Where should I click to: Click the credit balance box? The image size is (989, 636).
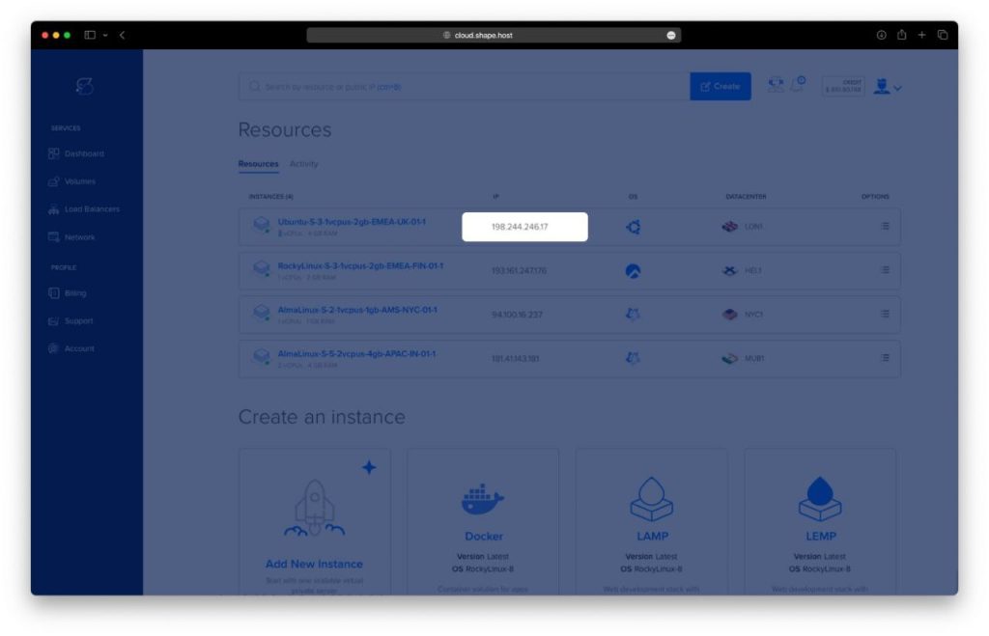tap(843, 86)
